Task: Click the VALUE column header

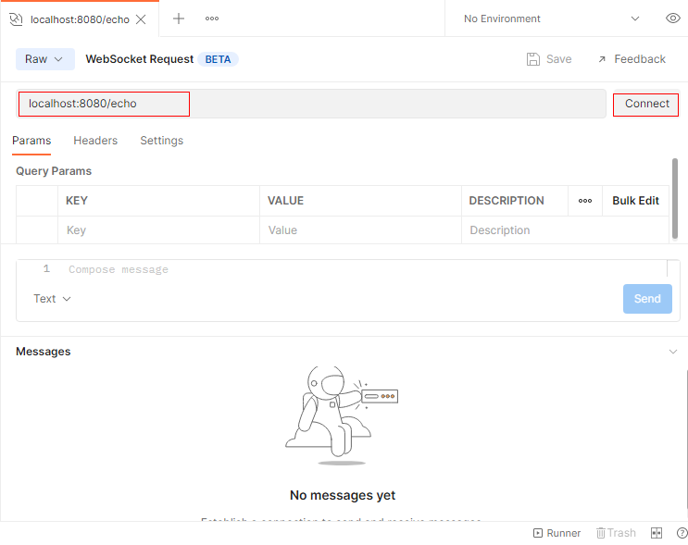Action: tap(285, 201)
